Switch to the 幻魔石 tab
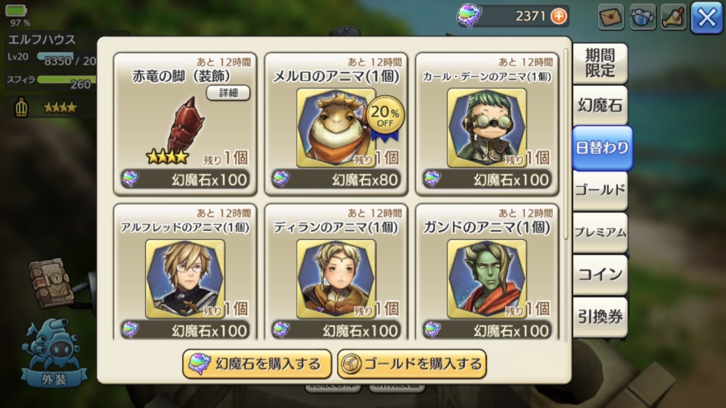The image size is (726, 408). 600,106
